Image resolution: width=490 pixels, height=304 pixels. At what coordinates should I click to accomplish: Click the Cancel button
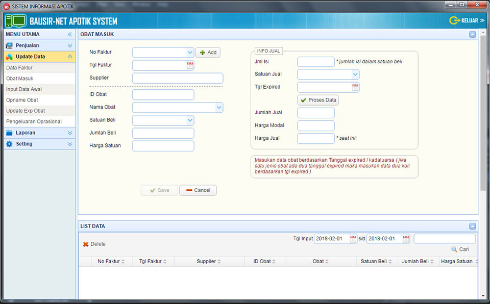[198, 190]
